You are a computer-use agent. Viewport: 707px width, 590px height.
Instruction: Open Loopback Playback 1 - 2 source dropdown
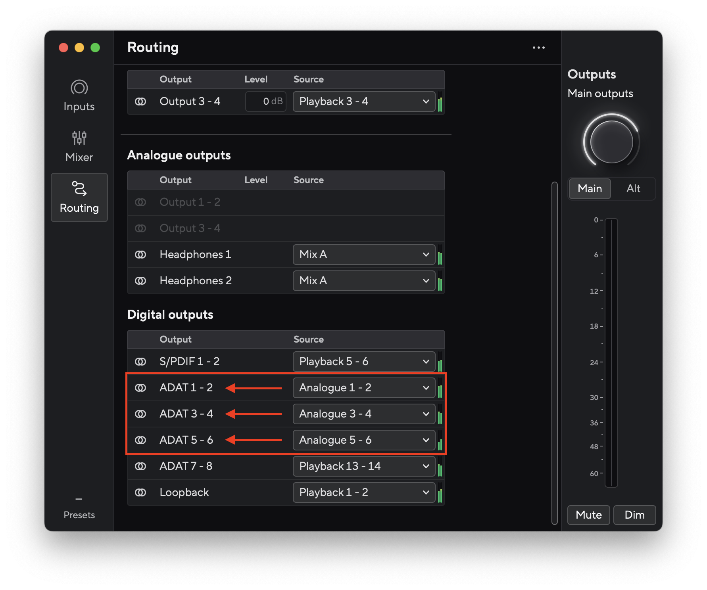coord(364,492)
